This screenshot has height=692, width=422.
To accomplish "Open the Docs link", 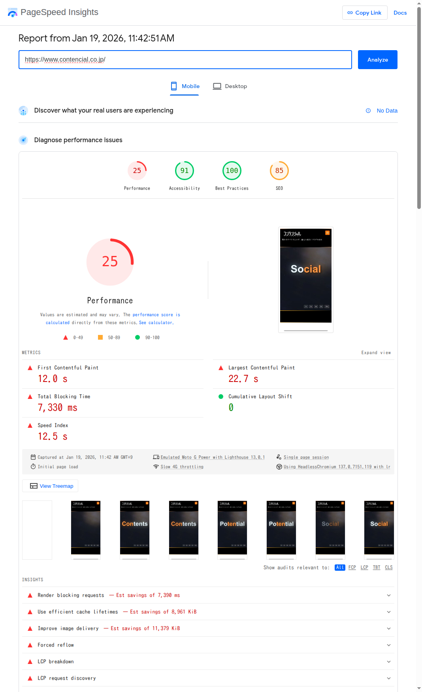I will (x=400, y=13).
